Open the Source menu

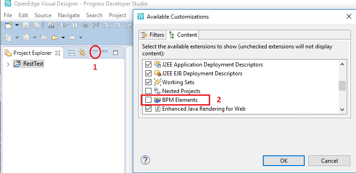(x=43, y=15)
